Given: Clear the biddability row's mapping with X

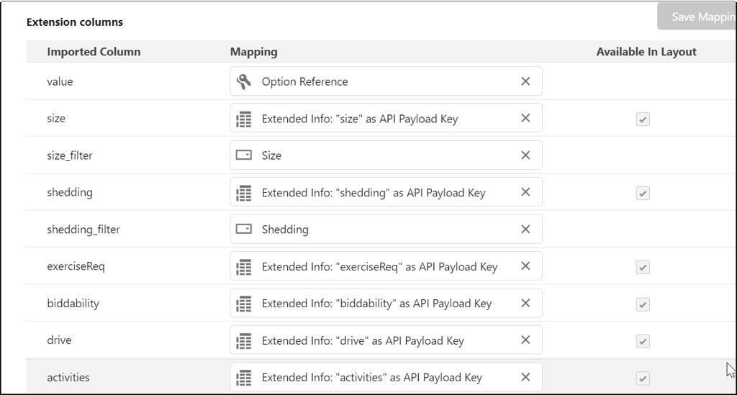Looking at the screenshot, I should tap(525, 303).
